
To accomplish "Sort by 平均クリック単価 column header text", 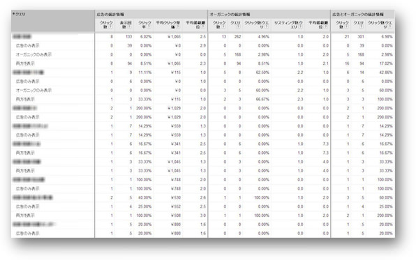I will (x=168, y=24).
